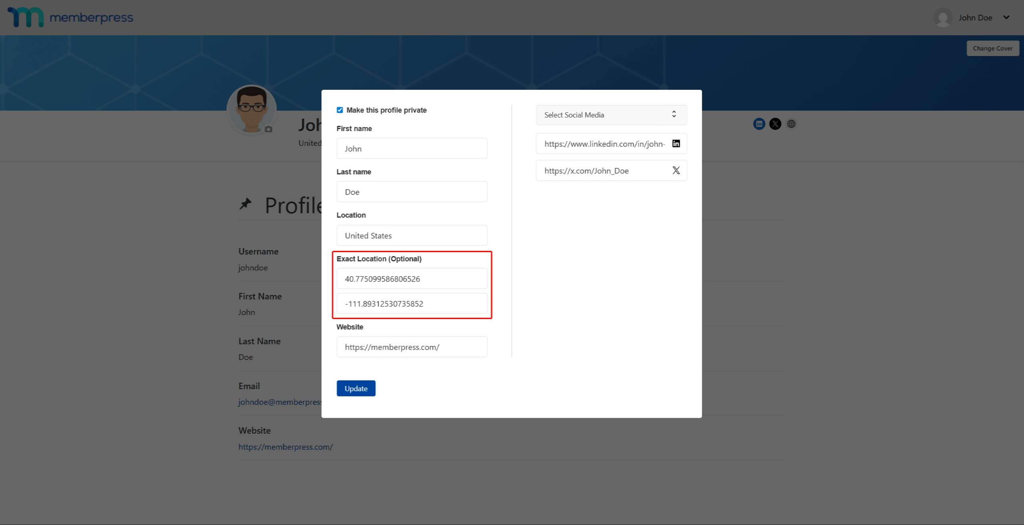The height and width of the screenshot is (525, 1024).
Task: Click the LinkedIn icon in the social URL field
Action: (676, 143)
